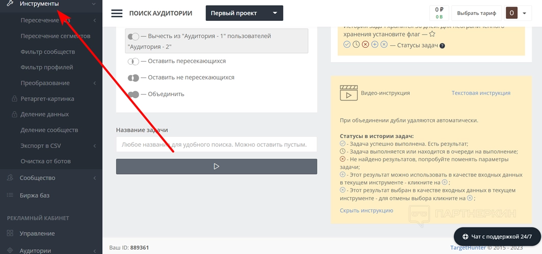Open Пересечение сегментов menu item

pos(55,36)
